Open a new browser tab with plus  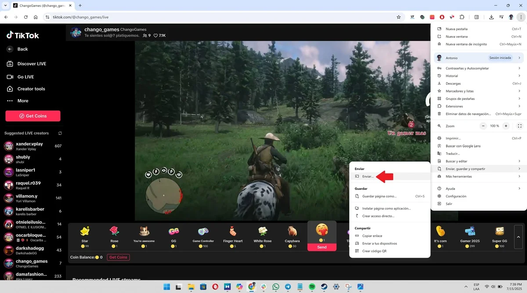click(80, 5)
